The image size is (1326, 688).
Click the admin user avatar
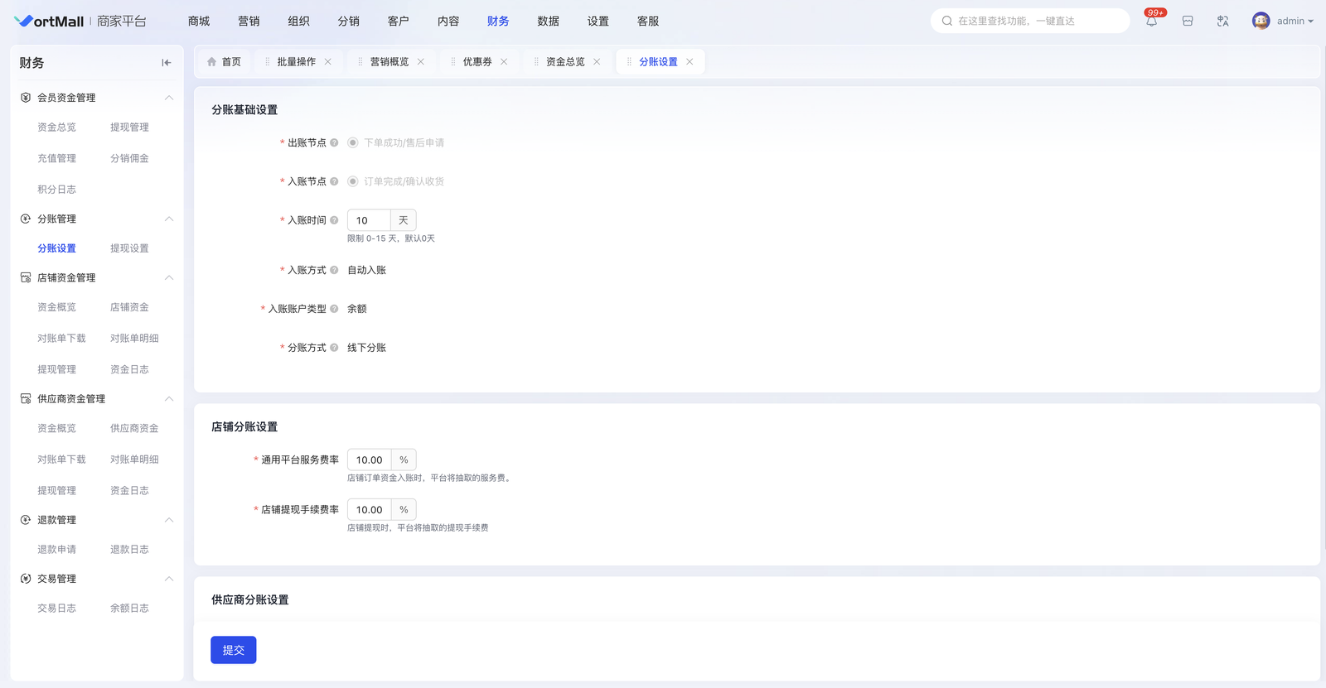1261,22
